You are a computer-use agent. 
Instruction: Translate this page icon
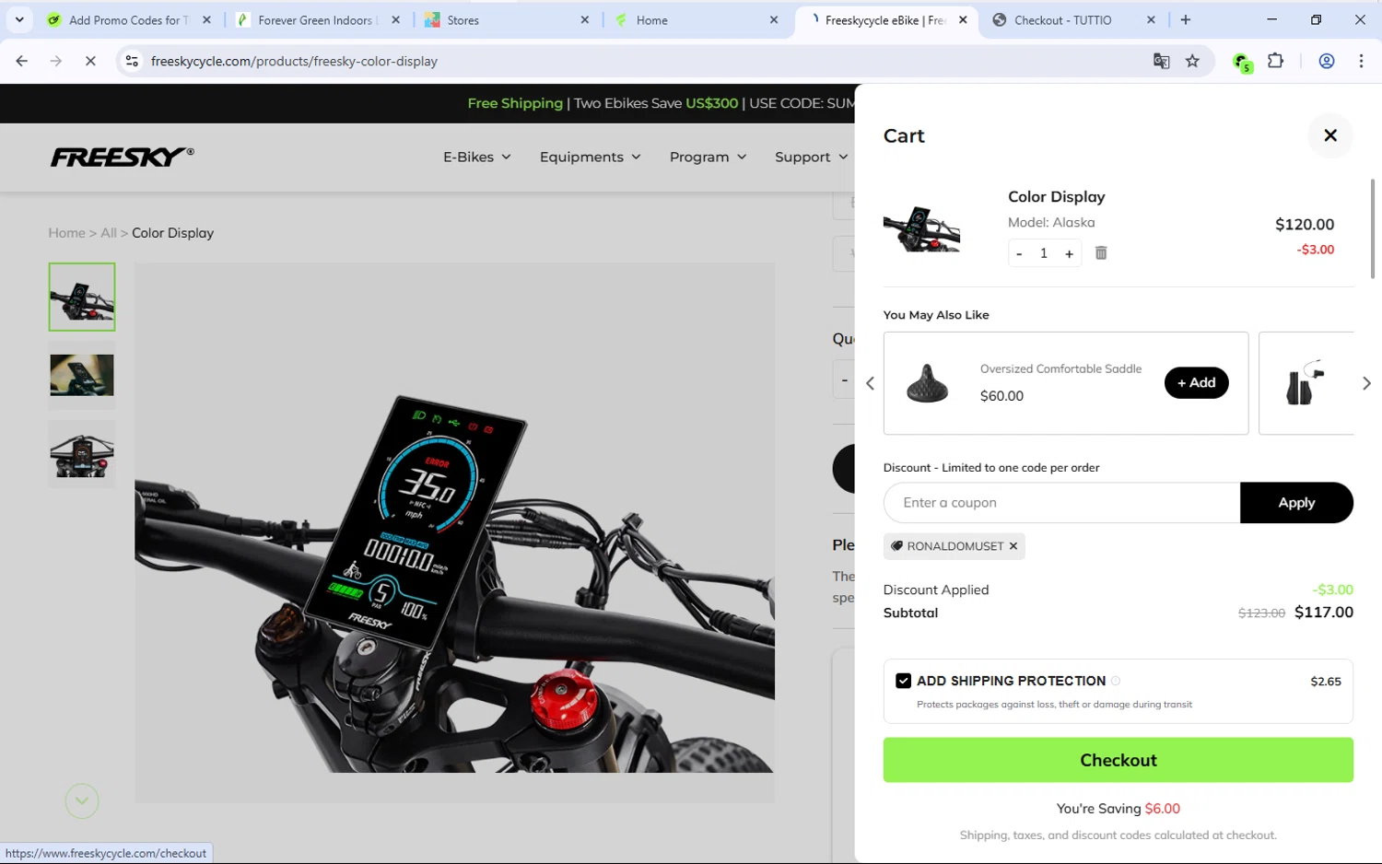(x=1161, y=61)
